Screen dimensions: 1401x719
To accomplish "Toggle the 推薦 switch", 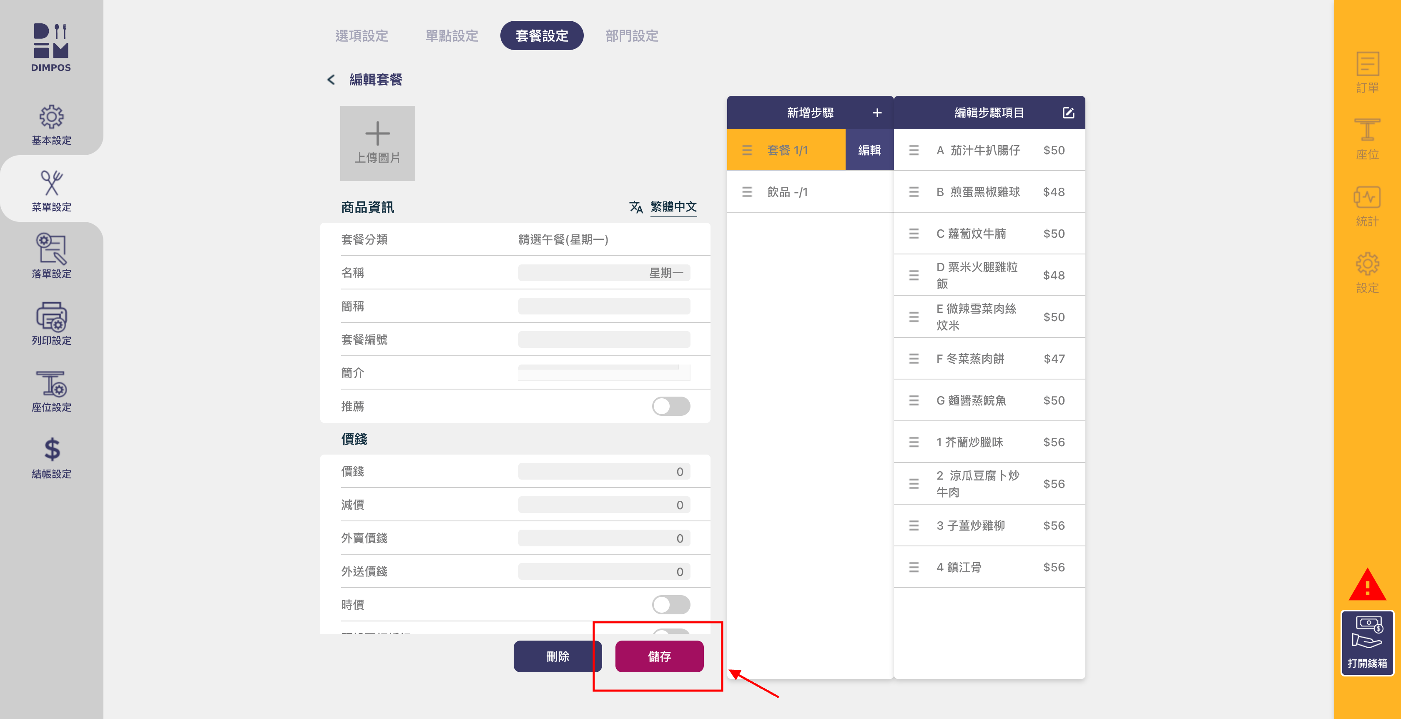I will click(x=670, y=406).
